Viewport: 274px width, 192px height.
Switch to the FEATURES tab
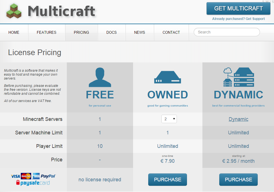[47, 32]
